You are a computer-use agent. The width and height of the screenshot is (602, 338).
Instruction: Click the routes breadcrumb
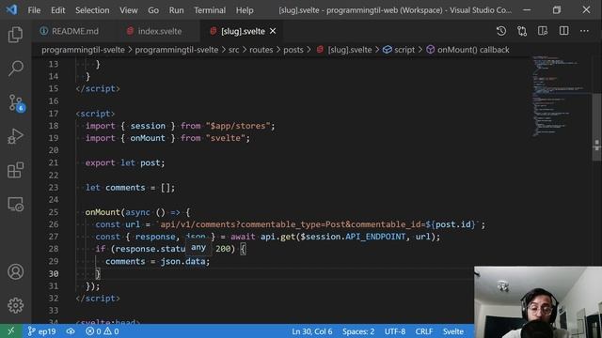(261, 50)
